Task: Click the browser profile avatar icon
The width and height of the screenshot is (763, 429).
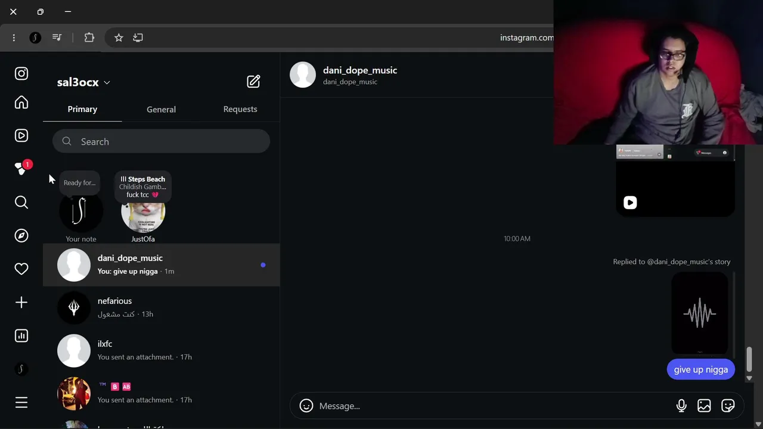Action: [x=35, y=38]
